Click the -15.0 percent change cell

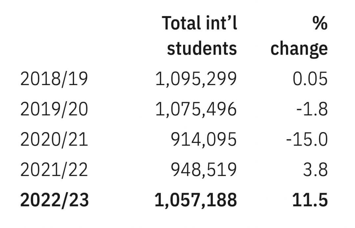tap(307, 139)
